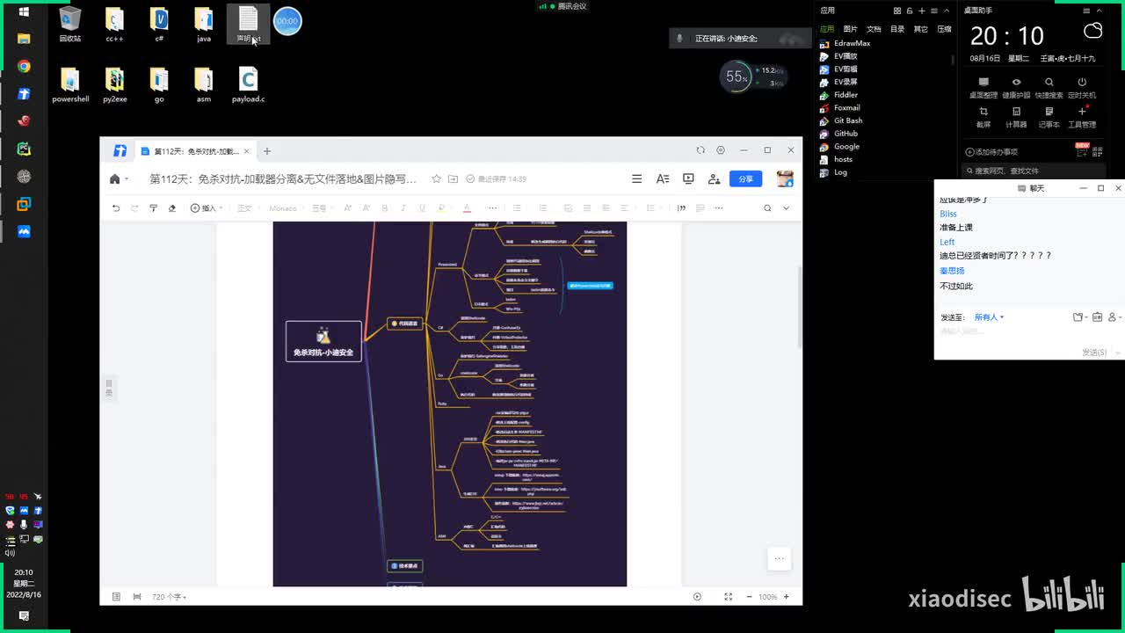Open the 截屏 screenshot tool
The height and width of the screenshot is (633, 1125).
983,117
